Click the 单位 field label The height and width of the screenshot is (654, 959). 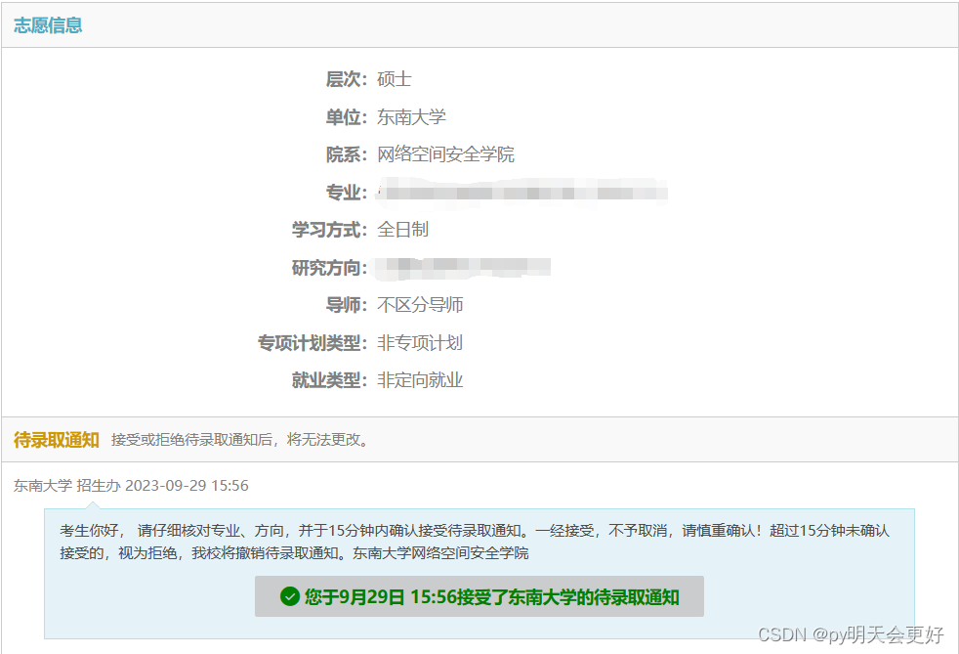(346, 117)
